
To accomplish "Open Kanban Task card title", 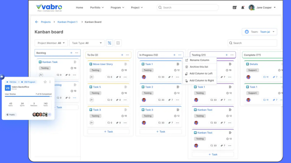I will pyautogui.click(x=50, y=62).
